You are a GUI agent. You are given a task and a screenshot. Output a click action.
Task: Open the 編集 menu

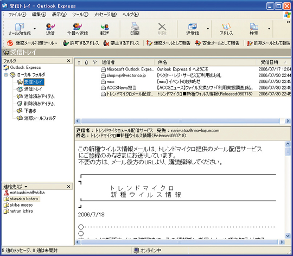pyautogui.click(x=39, y=15)
